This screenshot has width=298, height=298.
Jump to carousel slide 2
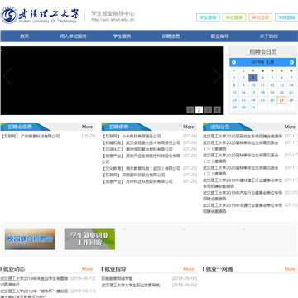(x=199, y=110)
